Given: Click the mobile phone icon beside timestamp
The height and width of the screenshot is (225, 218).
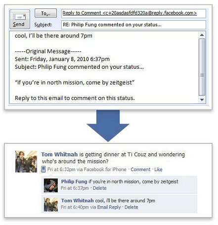Looking at the screenshot, I should tap(43, 169).
